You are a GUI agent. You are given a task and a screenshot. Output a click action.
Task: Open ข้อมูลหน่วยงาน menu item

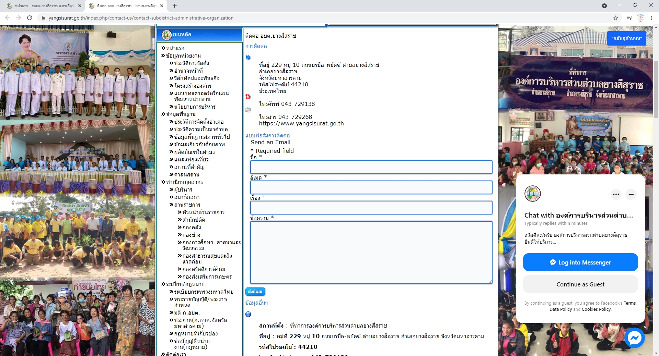[183, 56]
